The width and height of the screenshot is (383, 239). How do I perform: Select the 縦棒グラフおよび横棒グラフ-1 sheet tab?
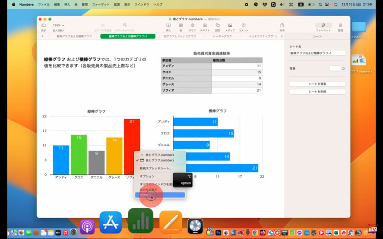pyautogui.click(x=128, y=36)
